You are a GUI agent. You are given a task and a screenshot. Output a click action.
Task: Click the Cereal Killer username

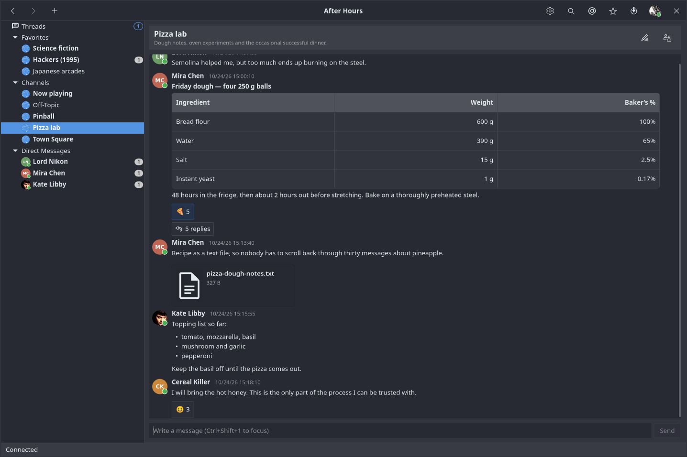point(191,382)
